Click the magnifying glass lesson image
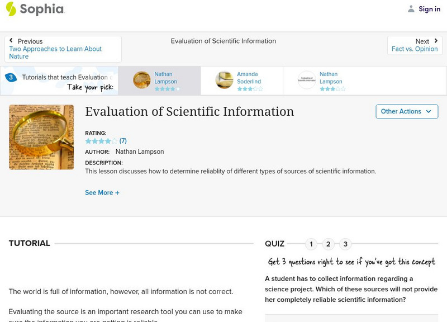This screenshot has width=447, height=322. pos(42,137)
